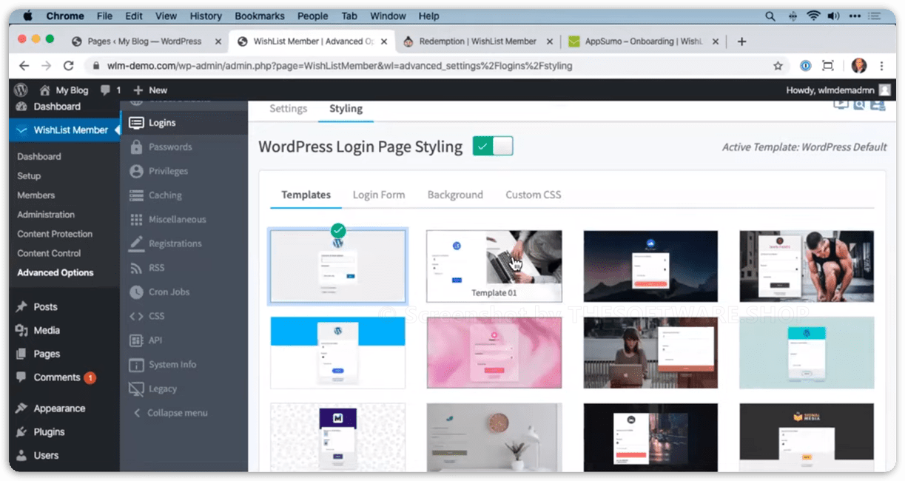The image size is (905, 481).
Task: Open the Bookmarks menu in menu bar
Action: coord(259,16)
